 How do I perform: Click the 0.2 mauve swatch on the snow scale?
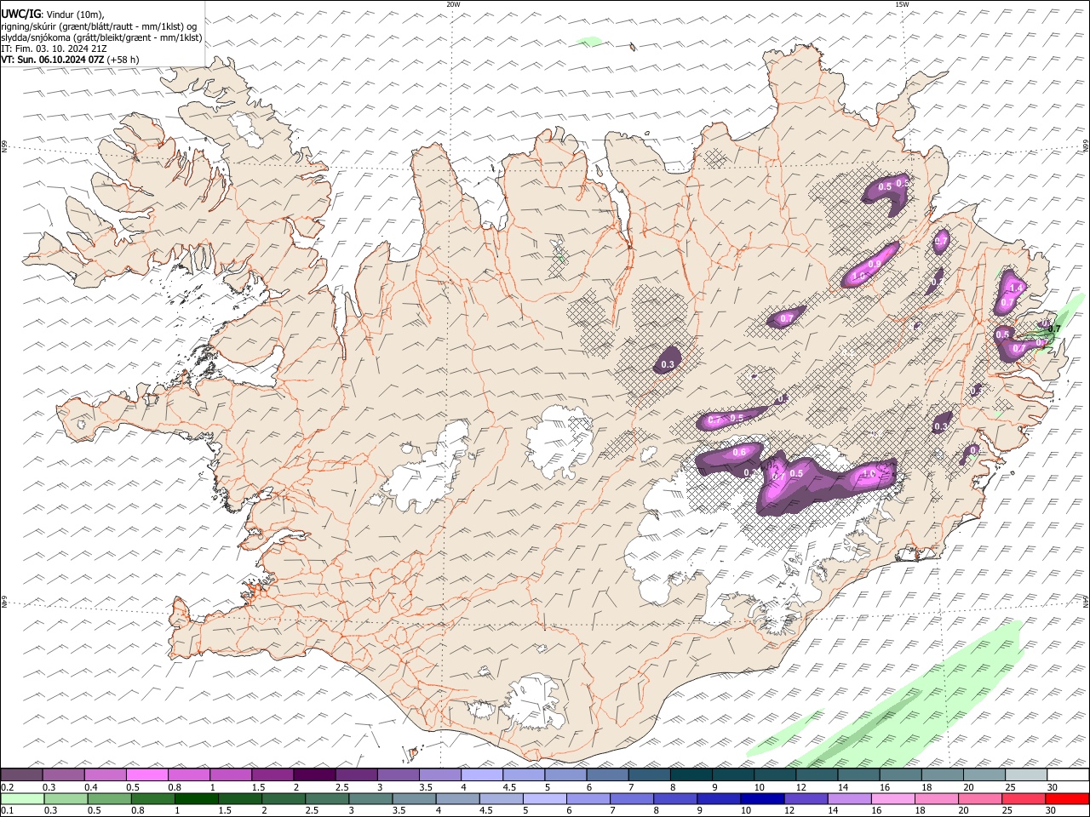point(22,774)
